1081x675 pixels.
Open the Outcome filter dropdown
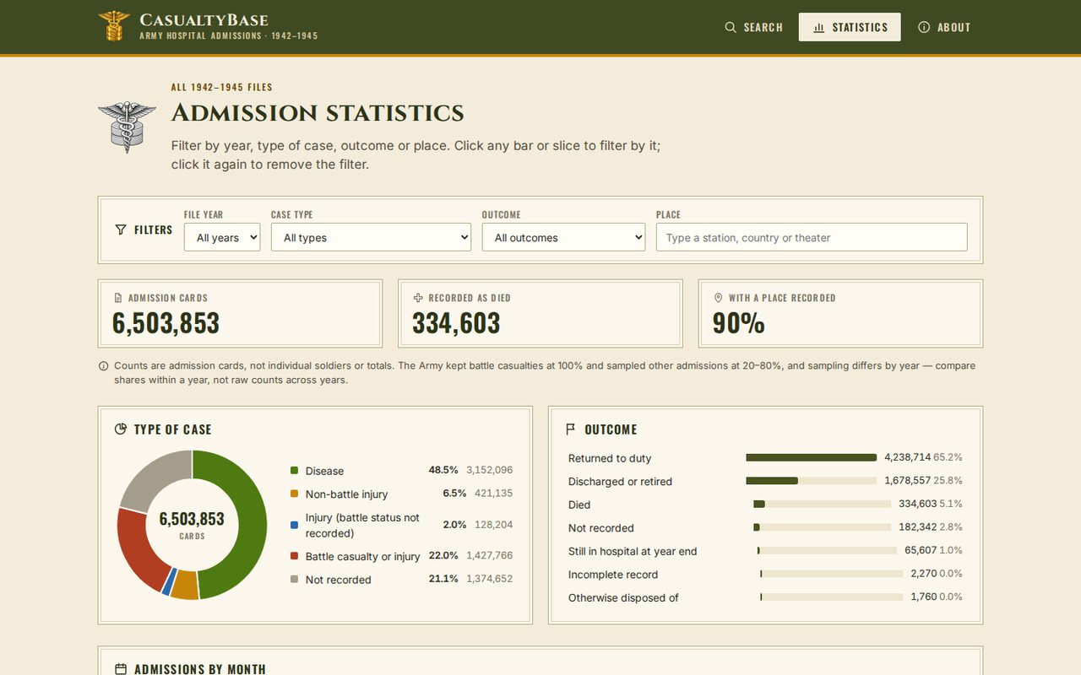click(563, 237)
